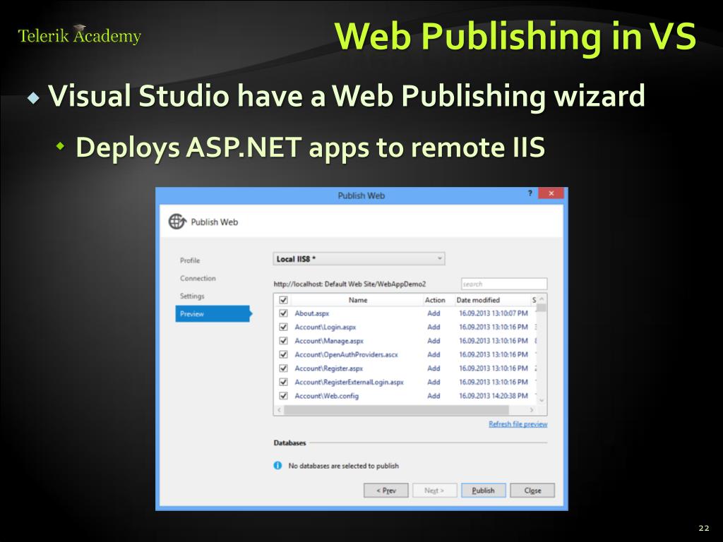This screenshot has height=542, width=723.
Task: Sort by the Date modified column header
Action: click(478, 300)
